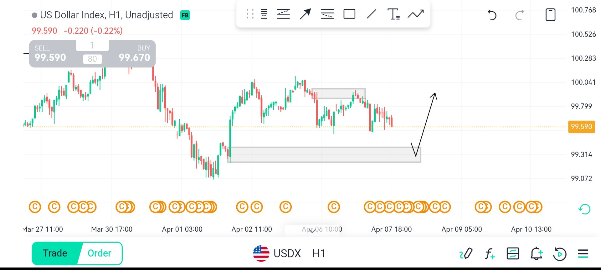The image size is (601, 270).
Task: Select the arrow drawing tool
Action: [305, 14]
